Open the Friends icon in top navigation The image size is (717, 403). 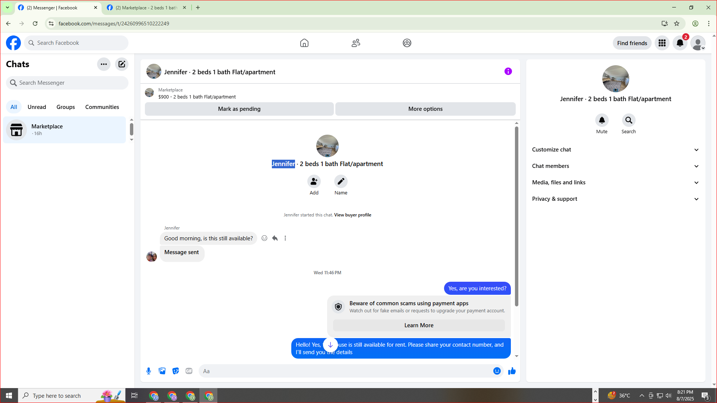click(x=356, y=43)
